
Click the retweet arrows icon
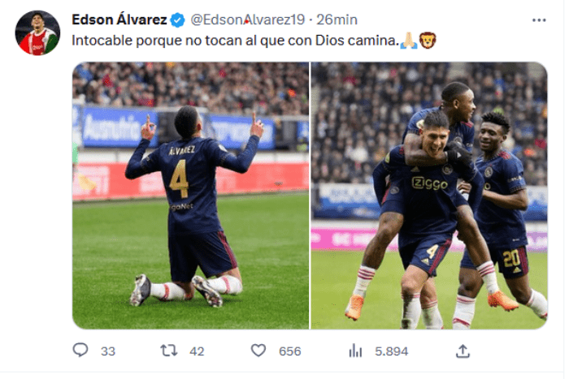pyautogui.click(x=169, y=351)
